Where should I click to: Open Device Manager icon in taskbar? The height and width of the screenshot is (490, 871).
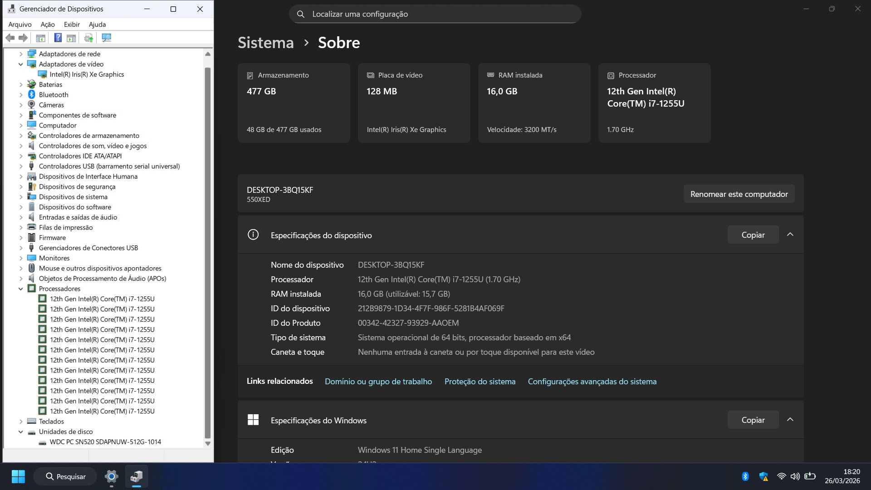click(x=137, y=476)
